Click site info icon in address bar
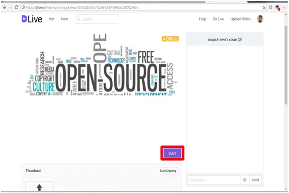This screenshot has width=289, height=193. pyautogui.click(x=23, y=7)
